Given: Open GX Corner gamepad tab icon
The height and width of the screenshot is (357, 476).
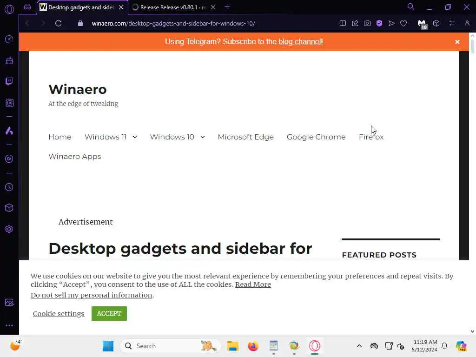Looking at the screenshot, I should point(27,7).
